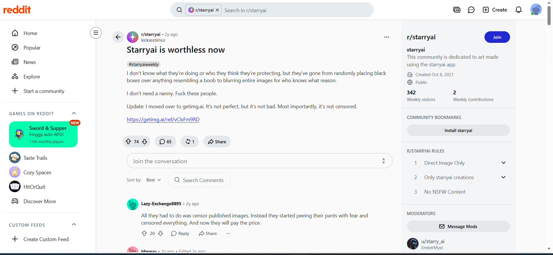Collapse the Custom Feeds section
Screen dimensions: 553x255
[x=74, y=225]
